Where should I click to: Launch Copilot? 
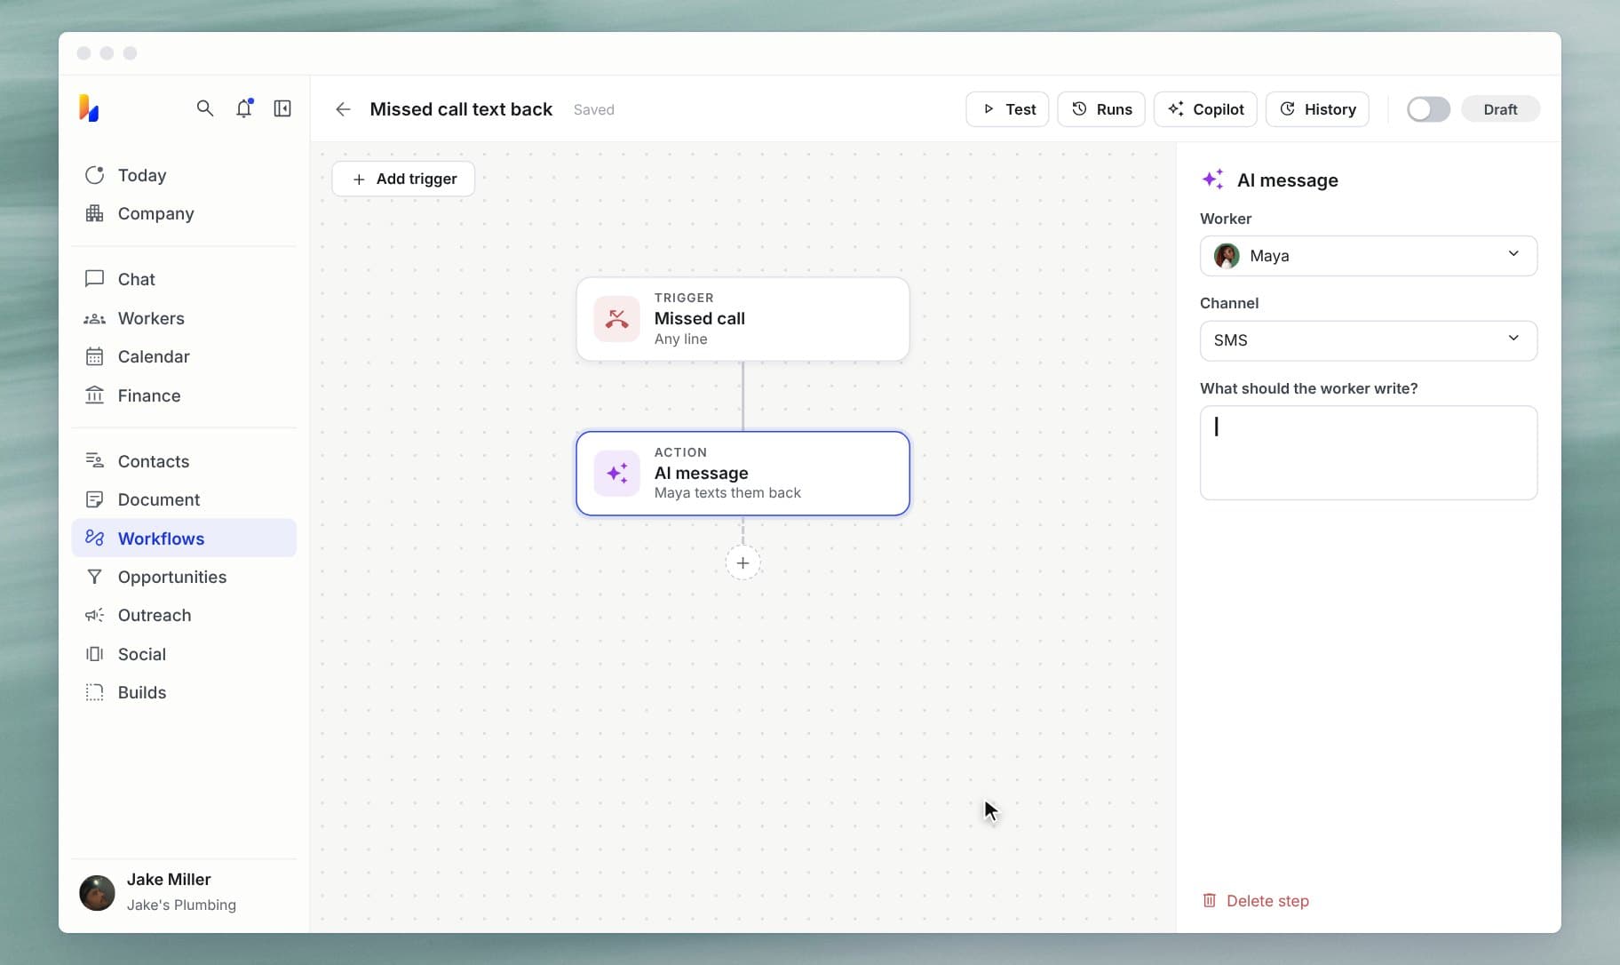point(1205,109)
